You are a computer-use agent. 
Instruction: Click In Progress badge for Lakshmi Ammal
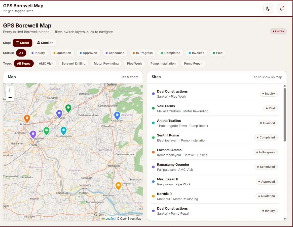point(266,152)
